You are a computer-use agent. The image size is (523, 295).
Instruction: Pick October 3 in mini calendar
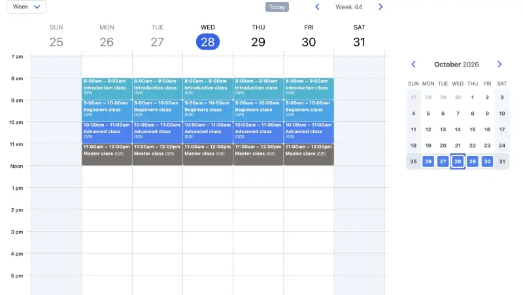(502, 97)
